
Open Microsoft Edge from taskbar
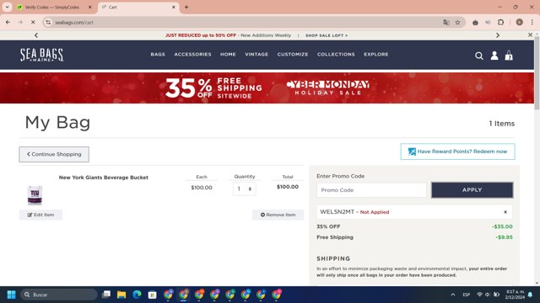(x=137, y=295)
